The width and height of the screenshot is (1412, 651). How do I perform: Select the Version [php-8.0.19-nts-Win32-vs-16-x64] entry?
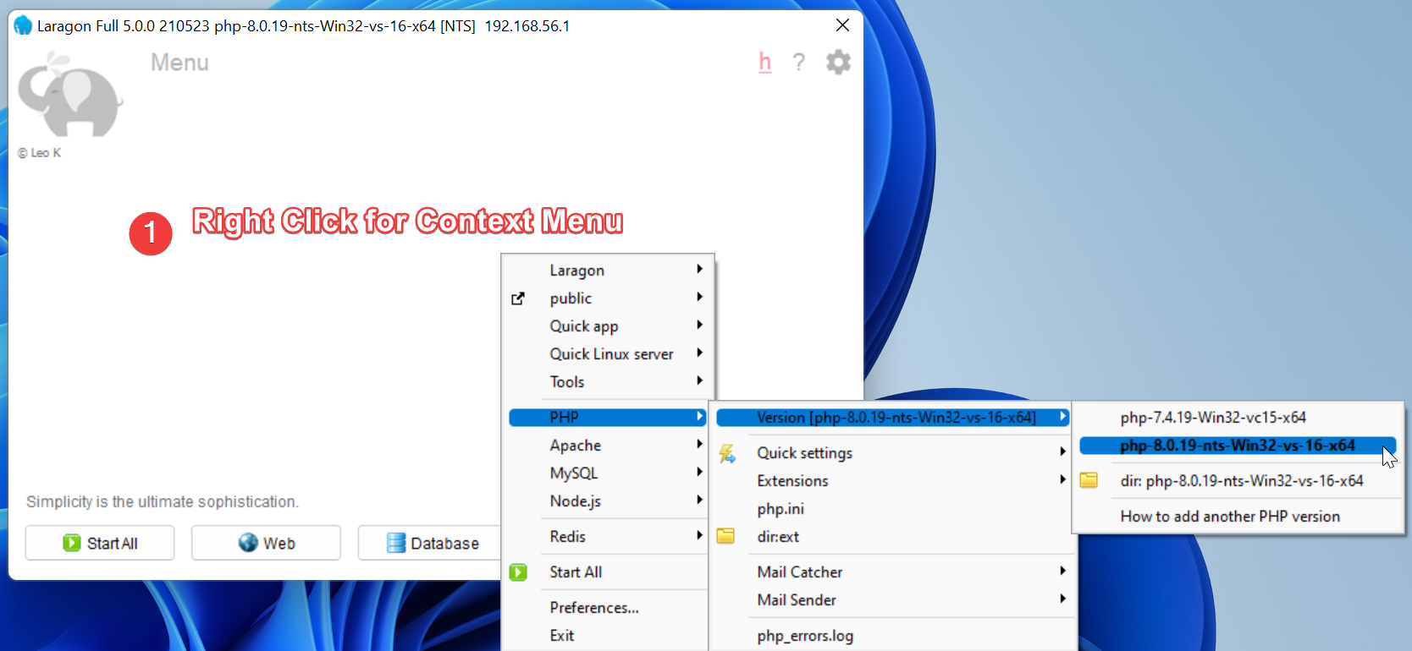click(893, 418)
